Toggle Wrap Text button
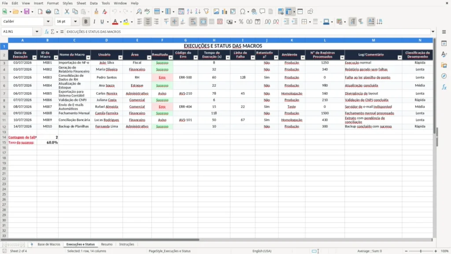The image size is (451, 254). [193, 22]
